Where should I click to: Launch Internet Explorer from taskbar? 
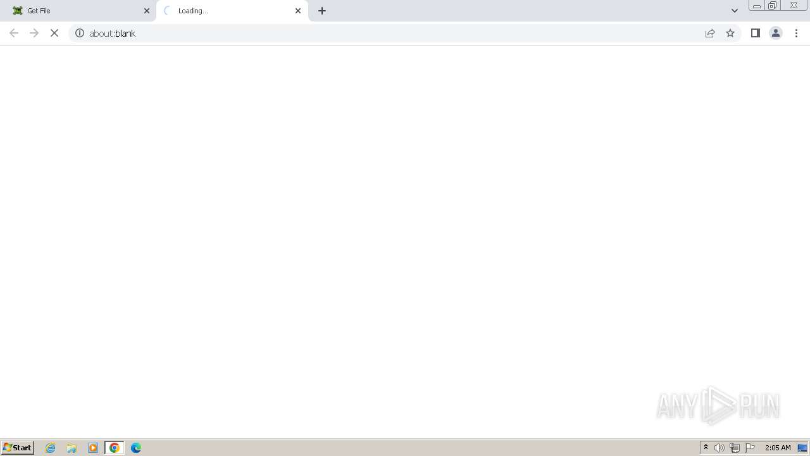point(51,448)
